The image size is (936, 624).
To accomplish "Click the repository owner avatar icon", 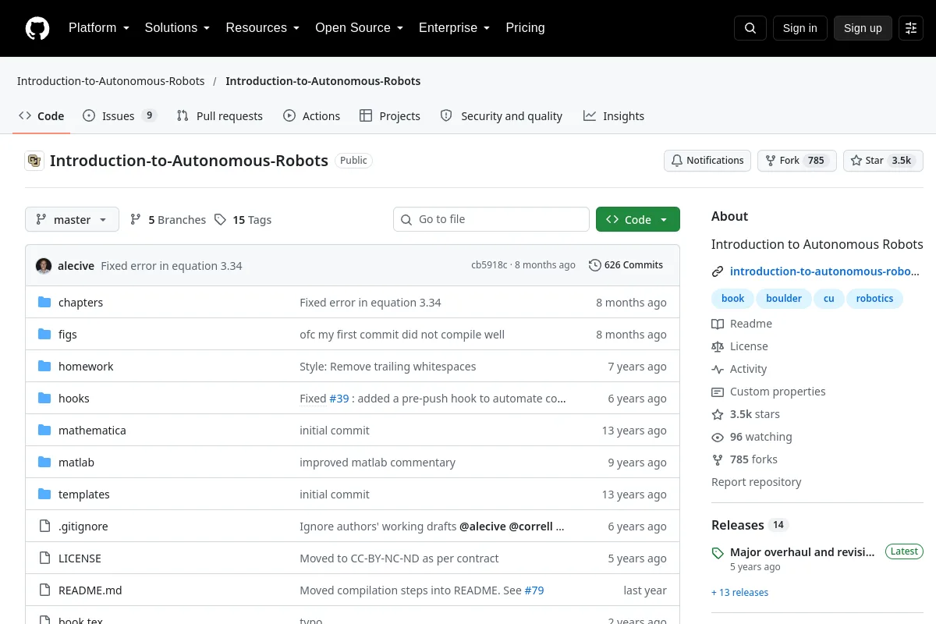I will [34, 161].
